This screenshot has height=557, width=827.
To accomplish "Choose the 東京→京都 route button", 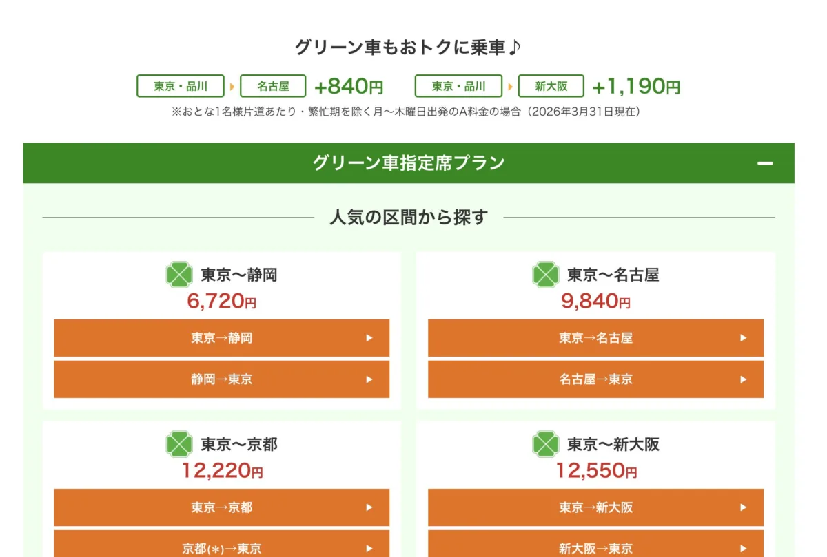I will coord(221,507).
